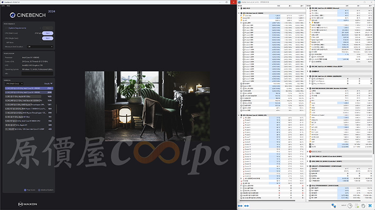The width and height of the screenshot is (375, 210).
Task: Click the red ASUS EC sensor icon
Action: pyautogui.click(x=310, y=151)
